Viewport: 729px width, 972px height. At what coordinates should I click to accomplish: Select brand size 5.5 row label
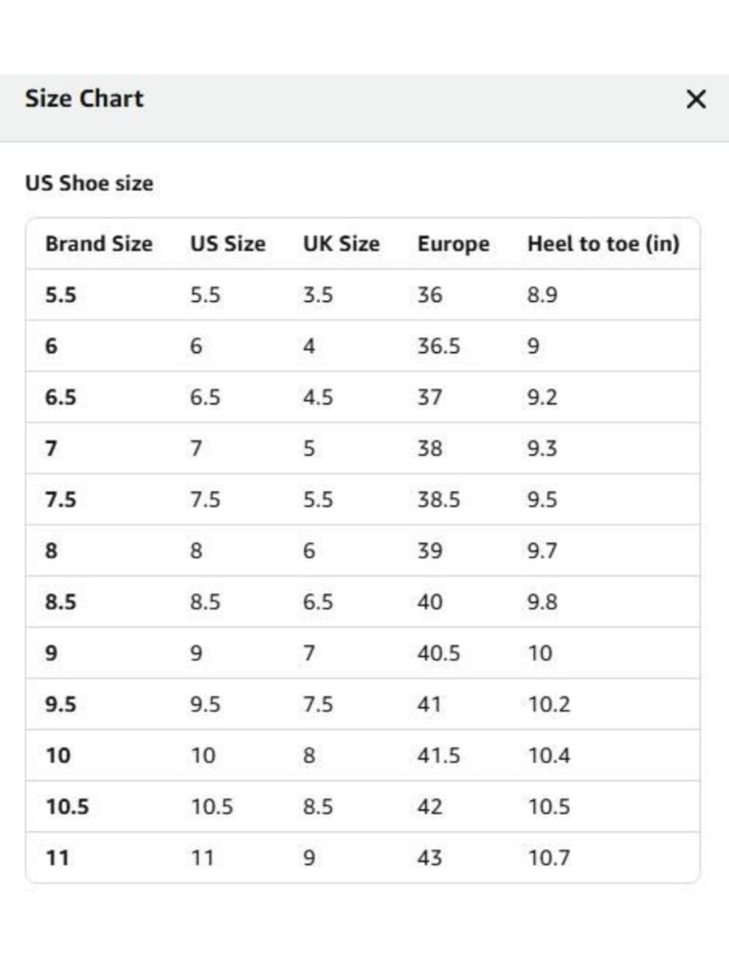61,295
